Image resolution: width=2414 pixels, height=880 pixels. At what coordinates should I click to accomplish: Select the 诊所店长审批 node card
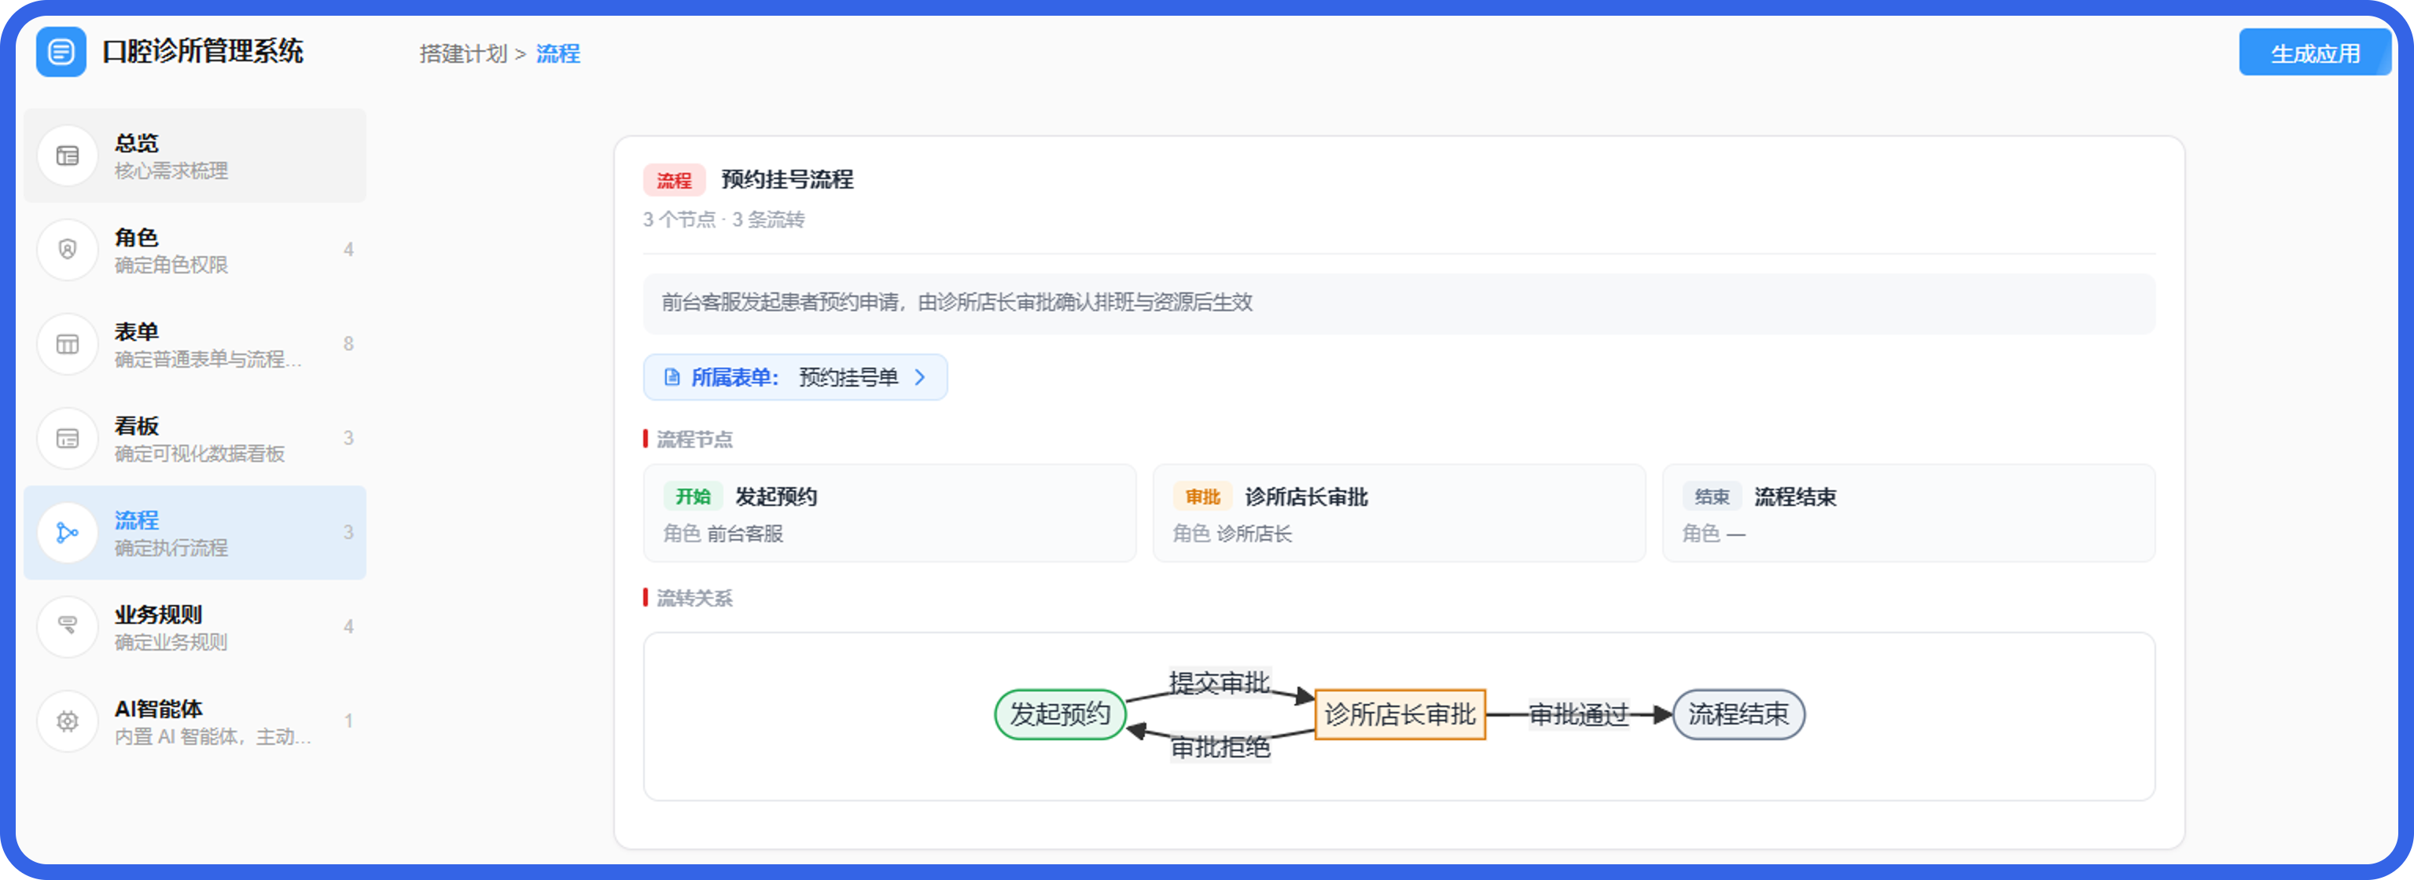(1399, 513)
